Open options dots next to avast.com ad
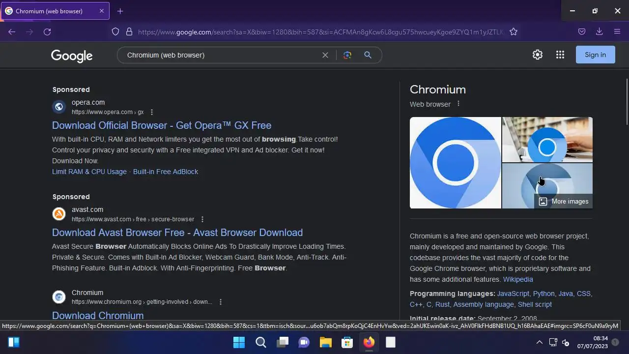Viewport: 629px width, 354px height. [x=202, y=219]
